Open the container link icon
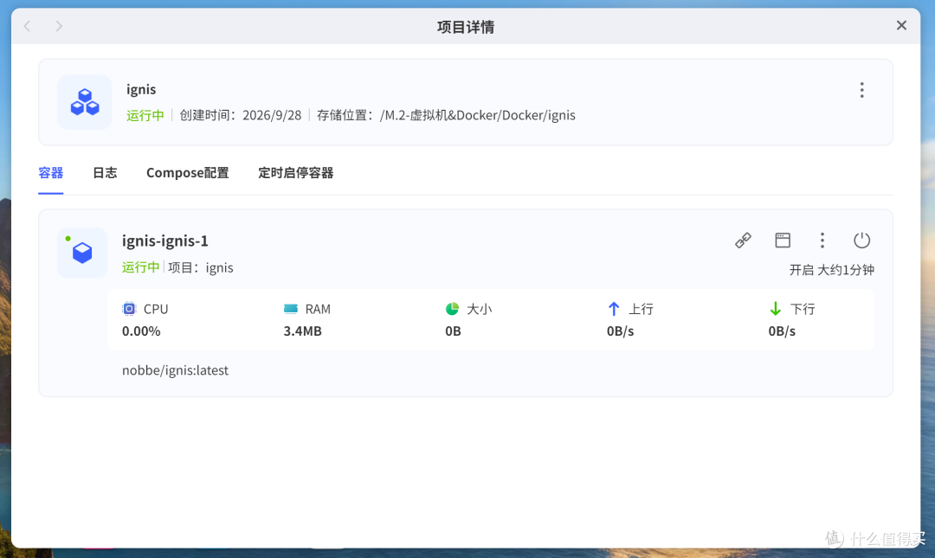Viewport: 935px width, 558px height. pyautogui.click(x=743, y=241)
